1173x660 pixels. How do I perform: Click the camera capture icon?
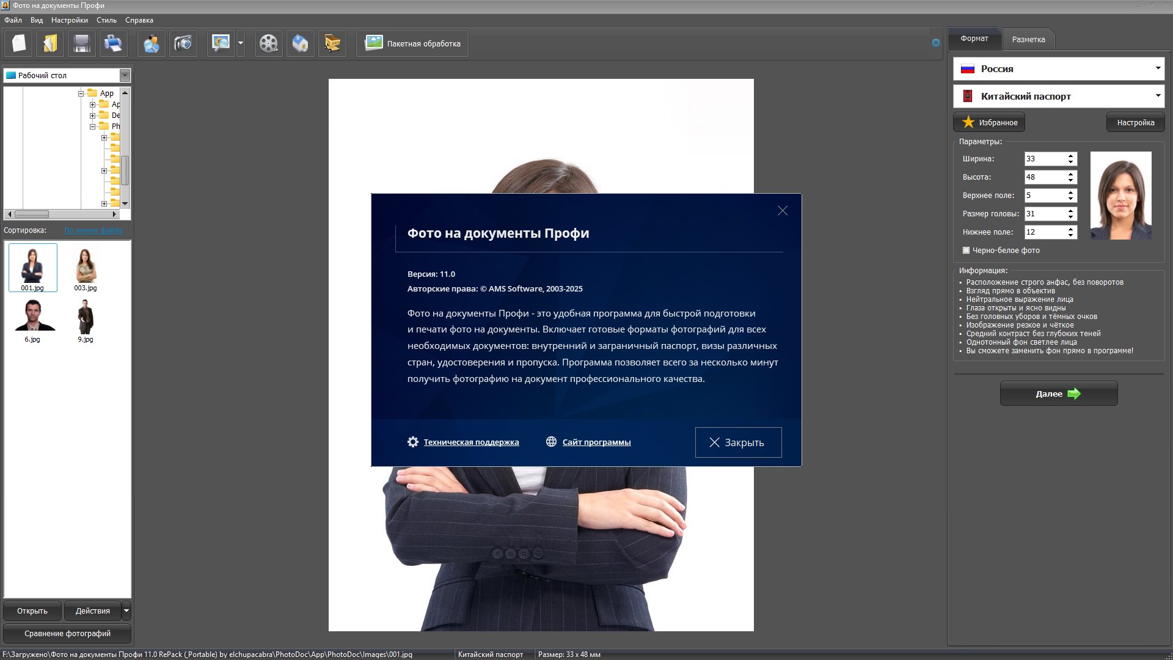point(183,43)
